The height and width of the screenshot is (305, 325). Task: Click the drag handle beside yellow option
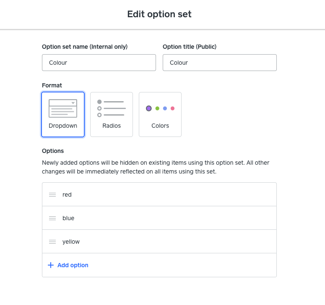pyautogui.click(x=52, y=242)
